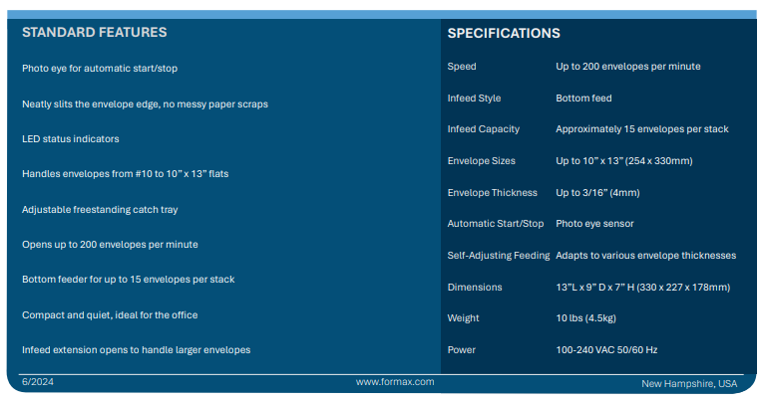
Task: Click the 'Neatly slits the envelope edge' feature
Action: tap(145, 103)
